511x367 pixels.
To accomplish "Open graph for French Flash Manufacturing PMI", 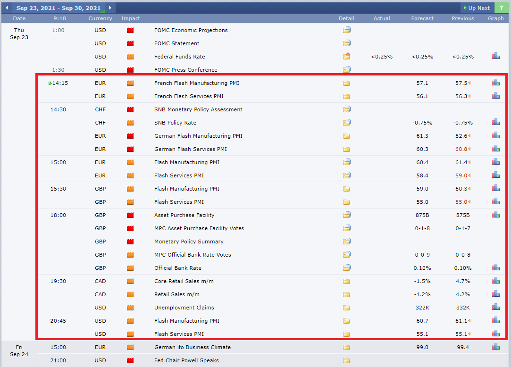I will pos(496,83).
